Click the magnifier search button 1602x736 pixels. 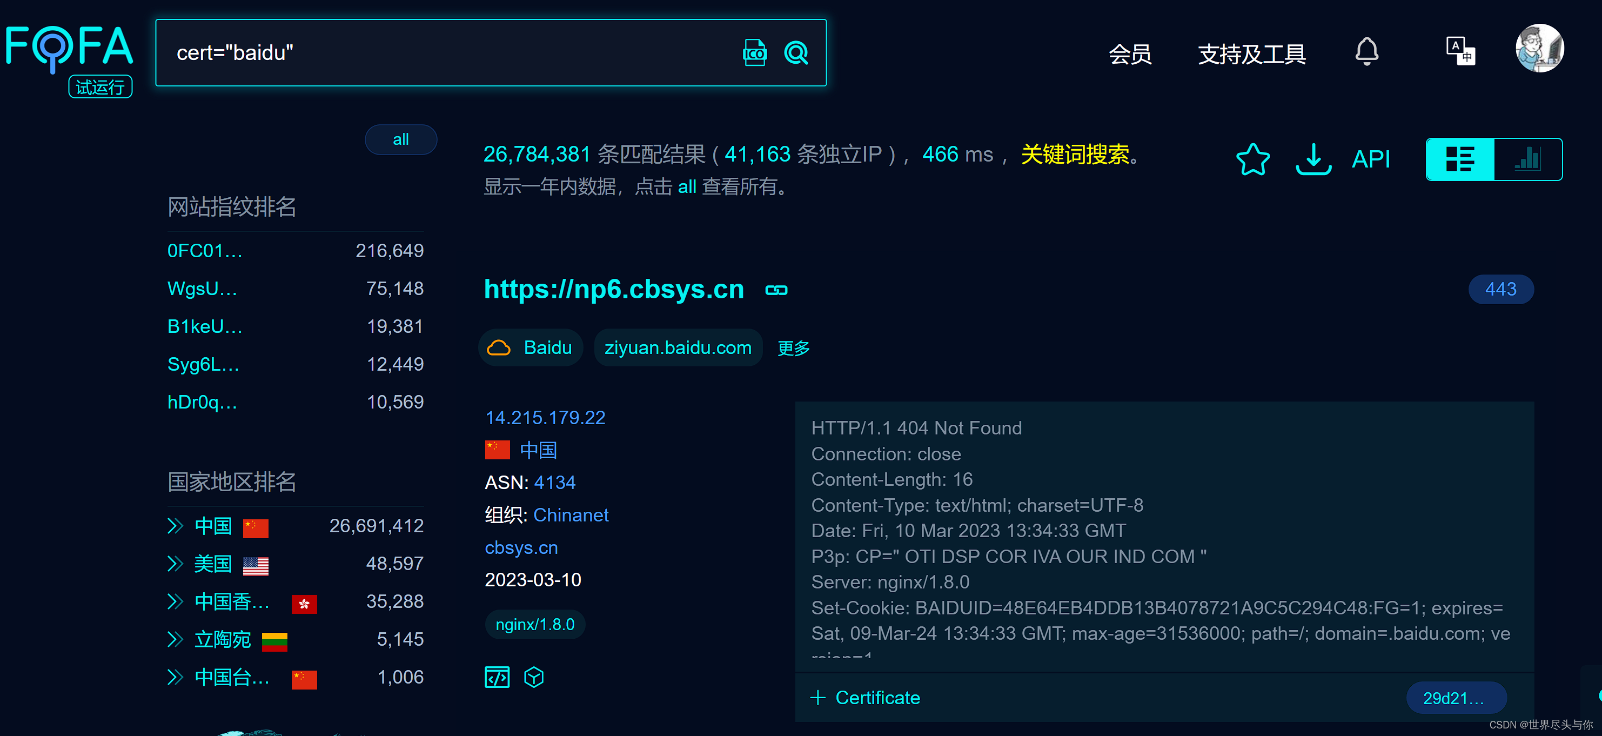796,53
